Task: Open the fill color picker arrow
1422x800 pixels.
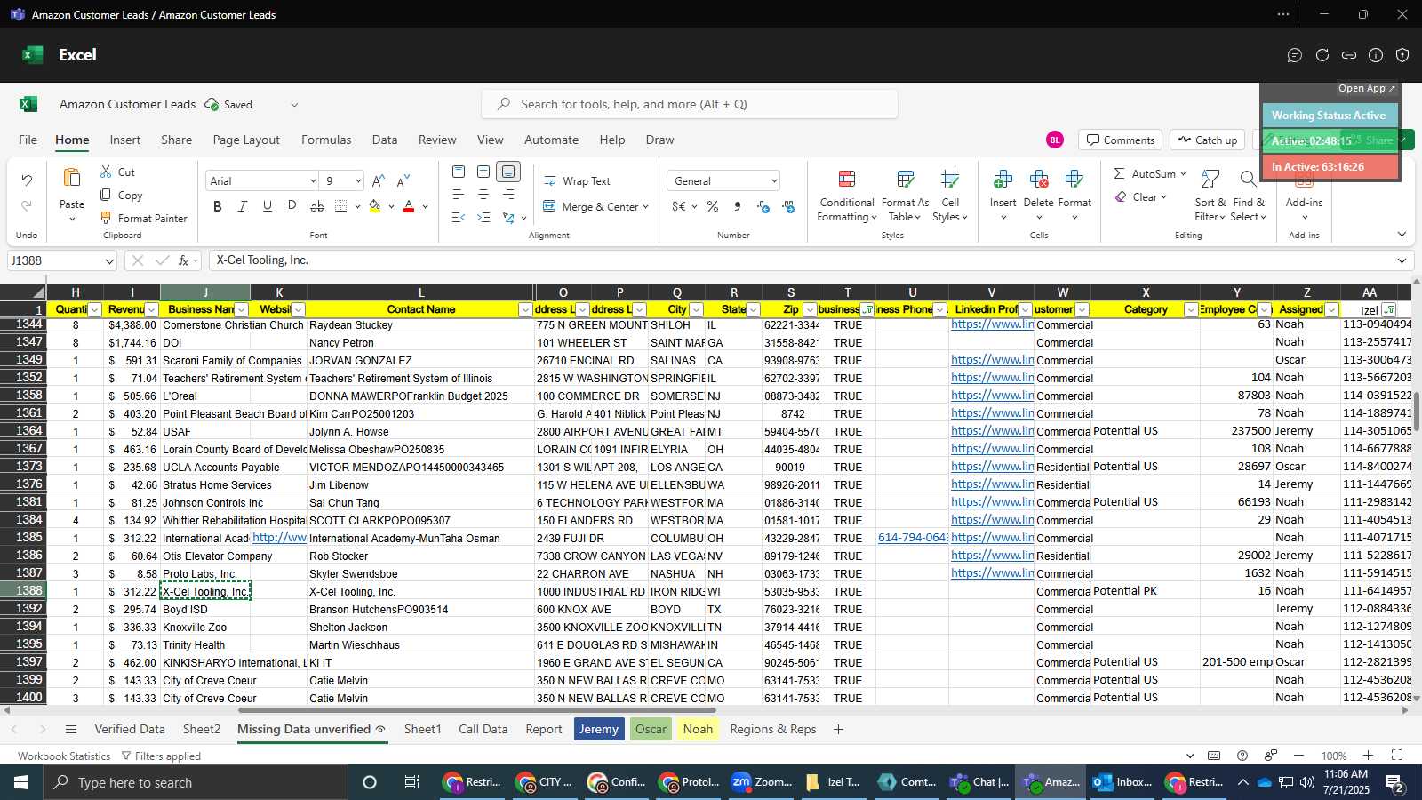Action: click(x=391, y=206)
